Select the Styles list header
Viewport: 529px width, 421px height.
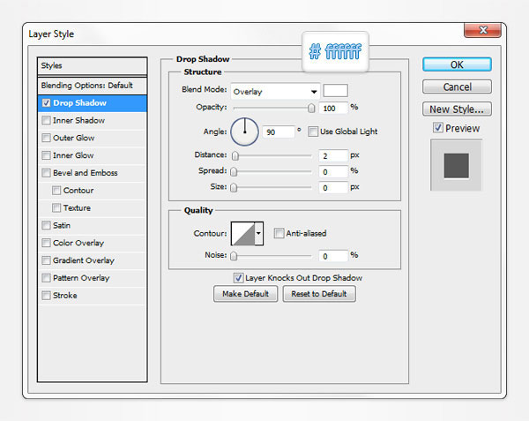tap(93, 66)
